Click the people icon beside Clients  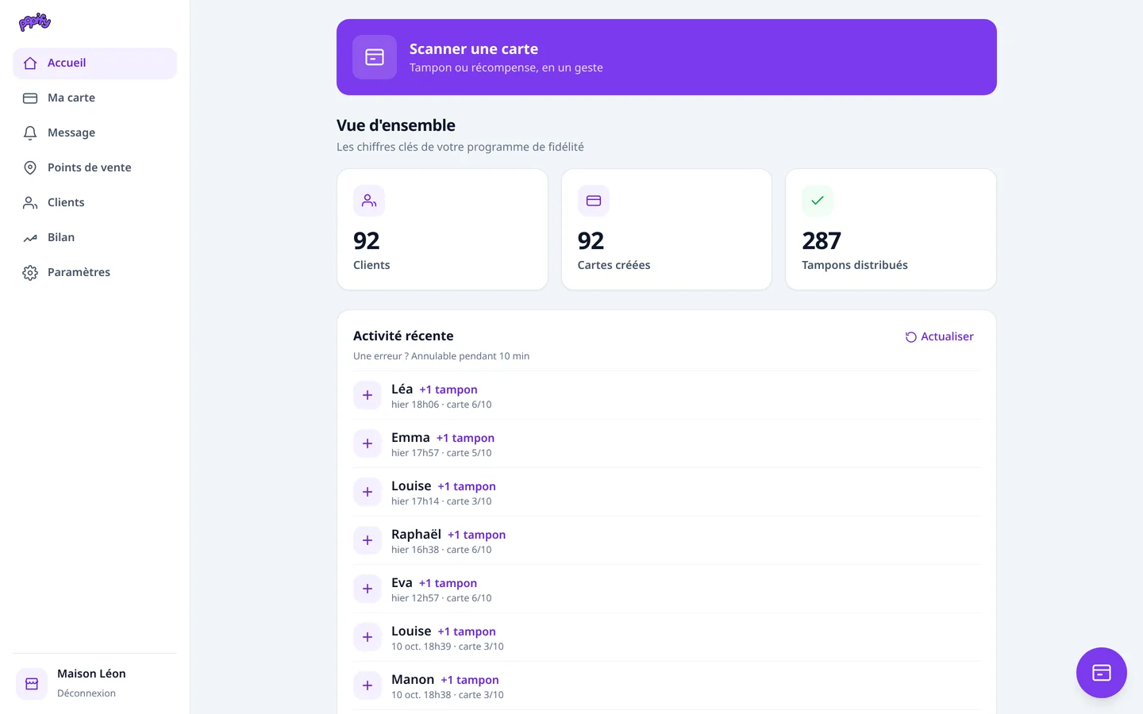click(x=30, y=203)
